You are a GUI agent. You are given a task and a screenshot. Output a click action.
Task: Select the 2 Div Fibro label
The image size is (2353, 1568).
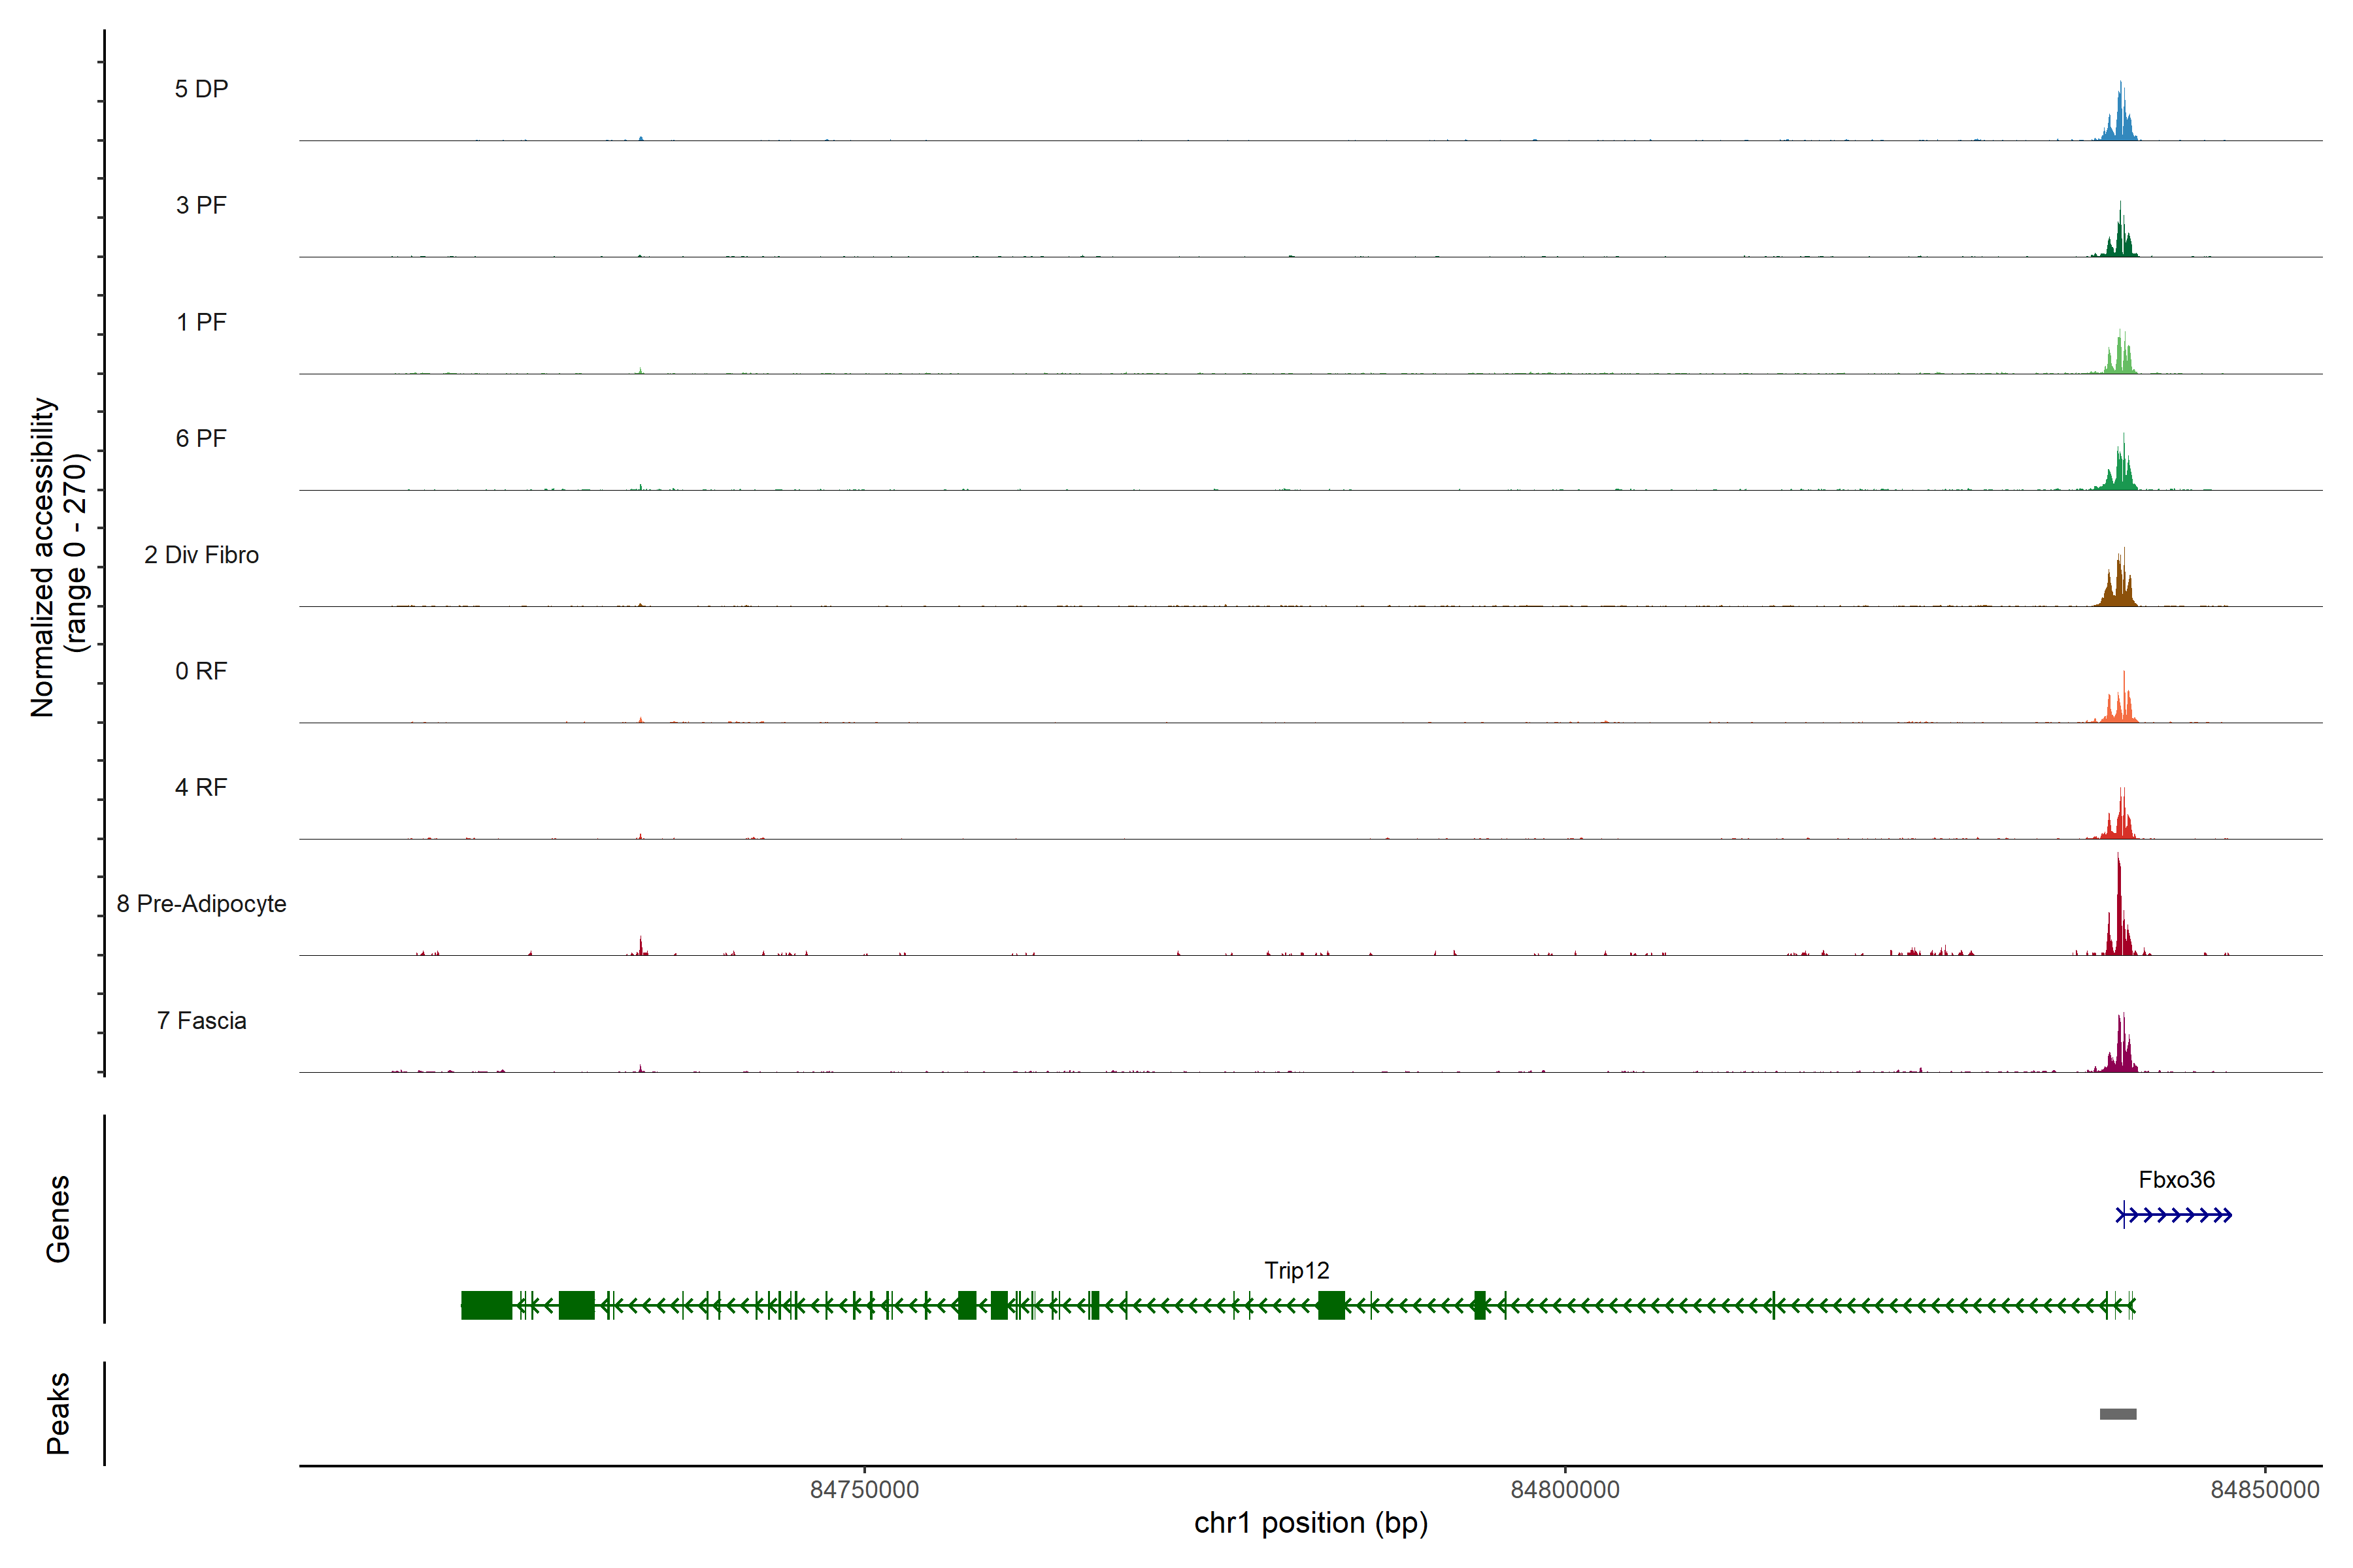pos(201,555)
